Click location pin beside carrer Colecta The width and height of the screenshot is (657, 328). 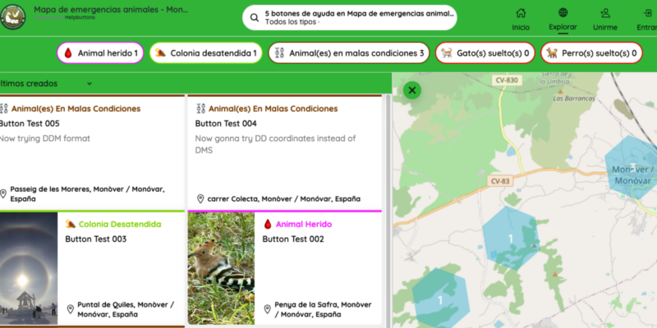(x=200, y=198)
